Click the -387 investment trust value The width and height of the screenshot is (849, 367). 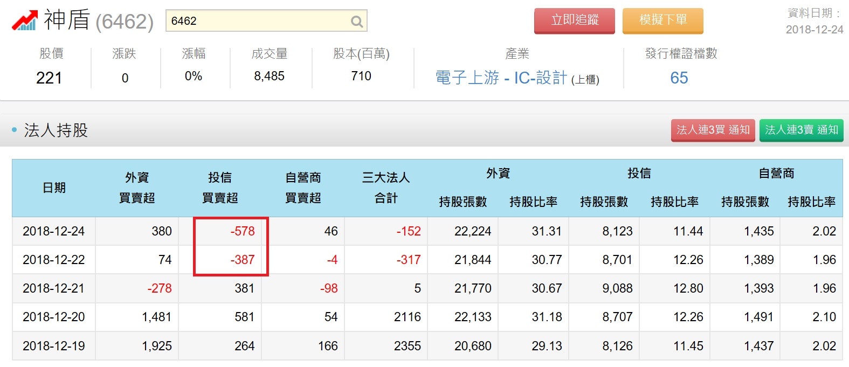[x=243, y=260]
